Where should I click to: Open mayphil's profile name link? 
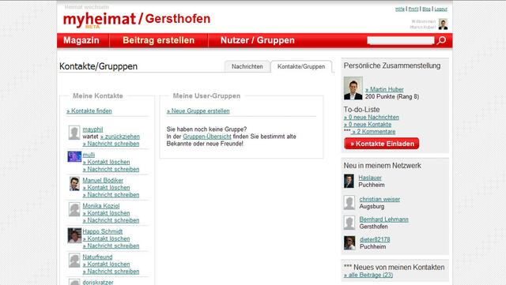click(x=93, y=129)
